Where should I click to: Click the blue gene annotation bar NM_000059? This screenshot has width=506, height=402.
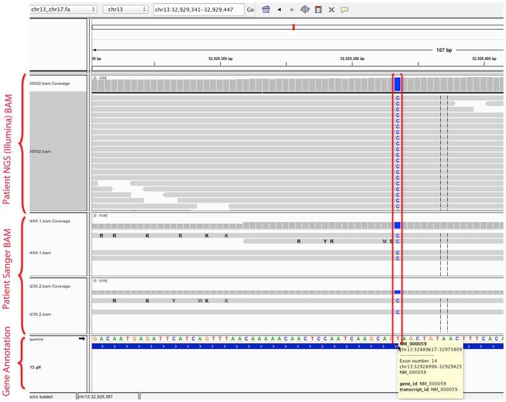click(240, 346)
